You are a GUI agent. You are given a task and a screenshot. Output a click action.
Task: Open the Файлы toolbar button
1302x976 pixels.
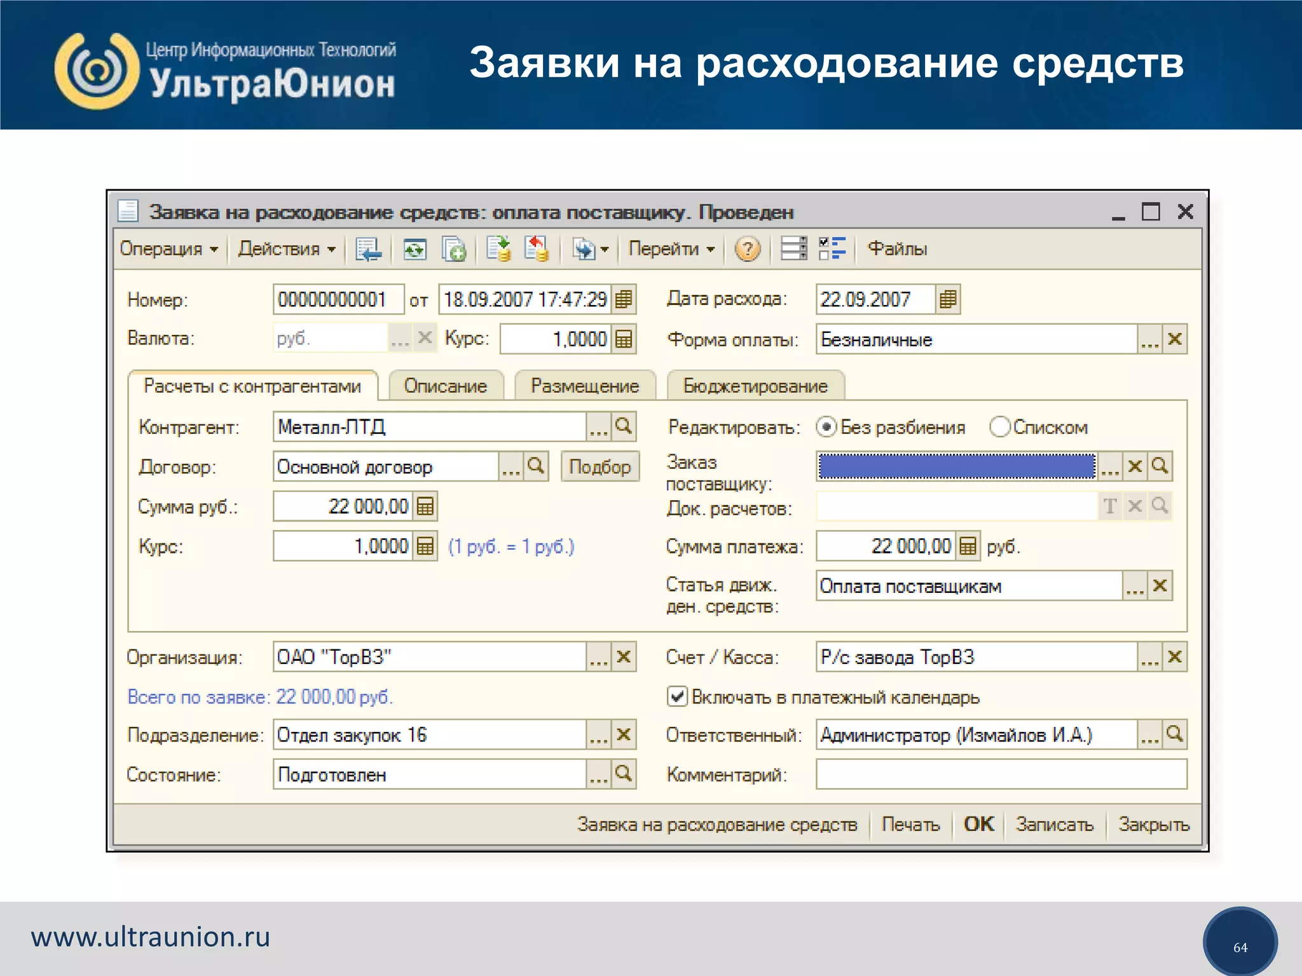point(897,248)
